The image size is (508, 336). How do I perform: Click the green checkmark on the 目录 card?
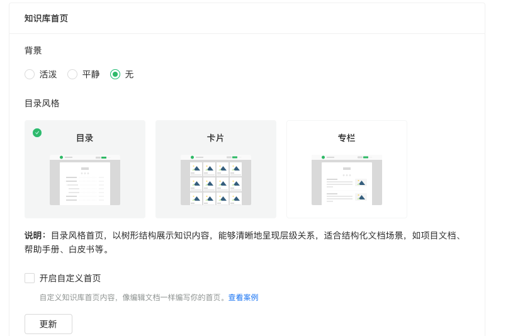pos(37,132)
